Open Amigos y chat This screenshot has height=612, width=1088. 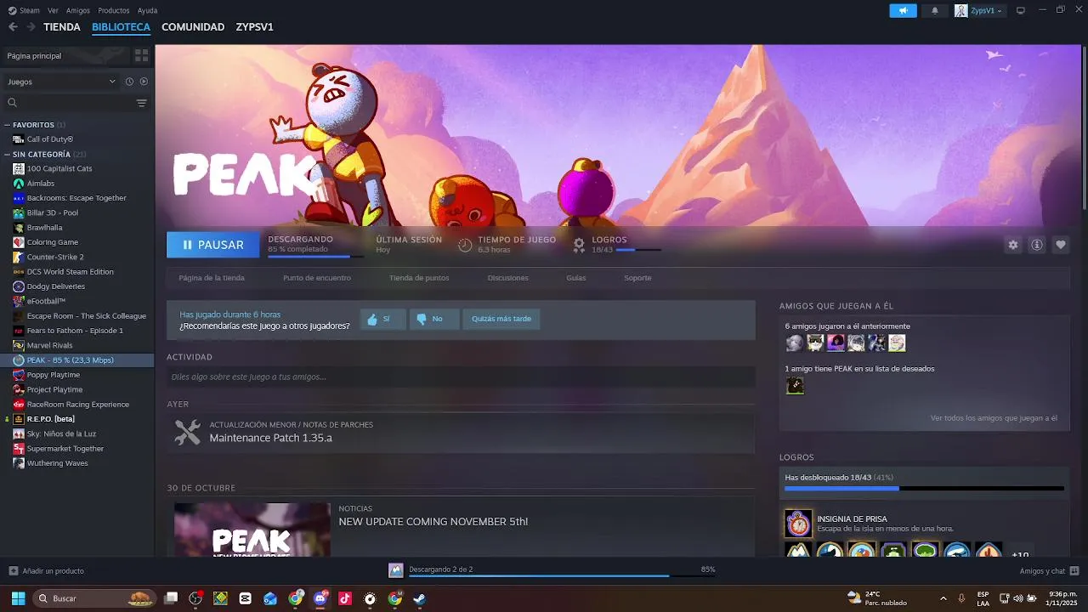point(1049,571)
